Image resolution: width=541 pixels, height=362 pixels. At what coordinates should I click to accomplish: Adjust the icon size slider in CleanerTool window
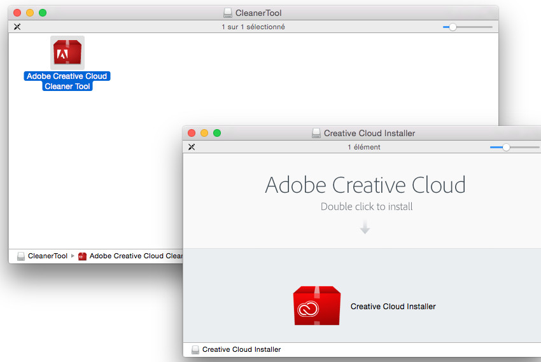click(453, 27)
